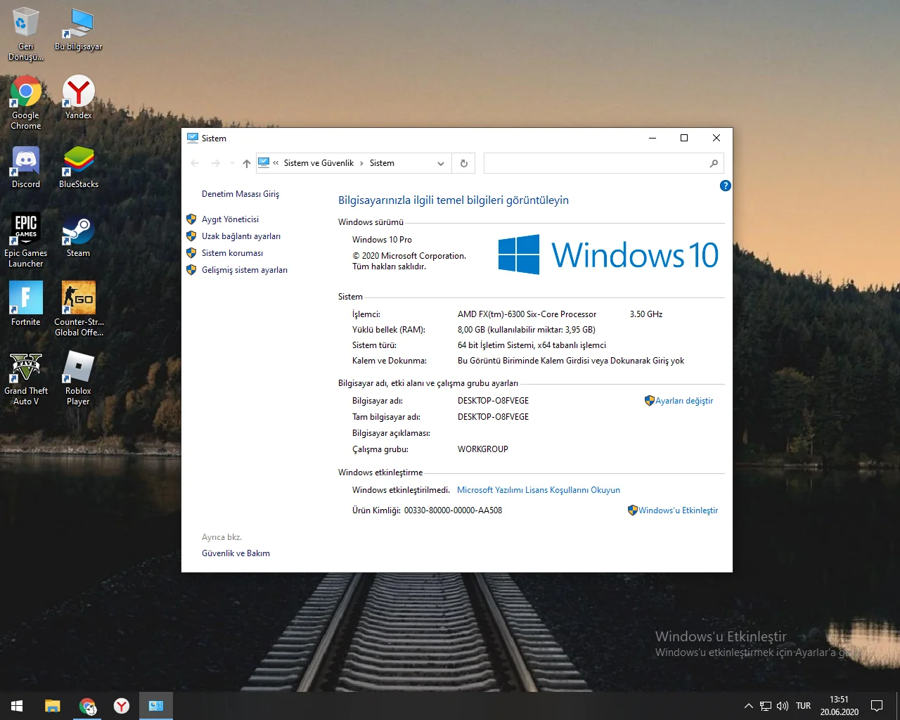Expand the chevron after Sistem ve Güvenlik
This screenshot has height=720, width=900.
point(362,163)
